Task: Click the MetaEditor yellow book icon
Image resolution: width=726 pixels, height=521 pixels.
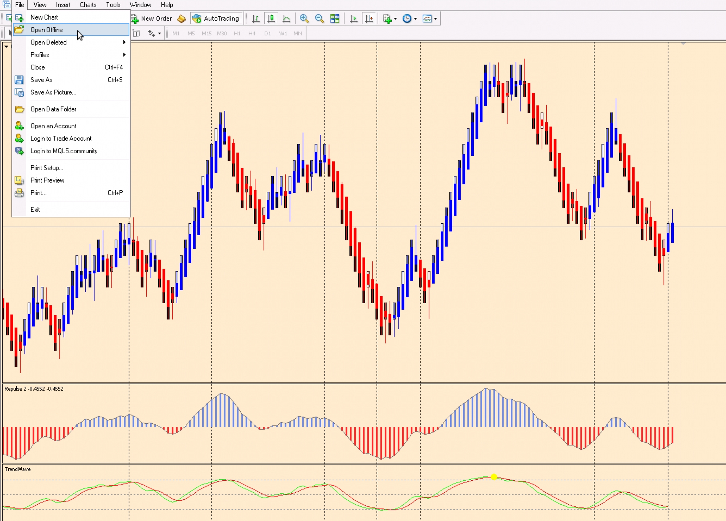Action: 181,19
